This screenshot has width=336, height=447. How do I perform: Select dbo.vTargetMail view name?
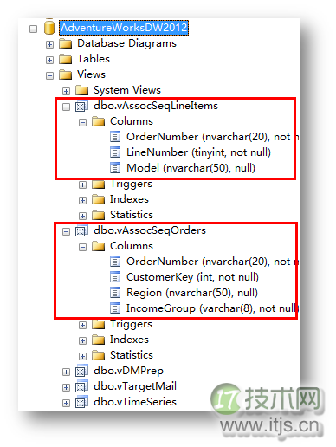point(135,386)
